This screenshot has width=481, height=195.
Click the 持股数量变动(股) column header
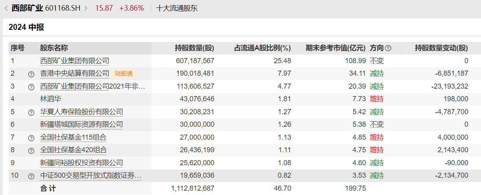coord(442,48)
